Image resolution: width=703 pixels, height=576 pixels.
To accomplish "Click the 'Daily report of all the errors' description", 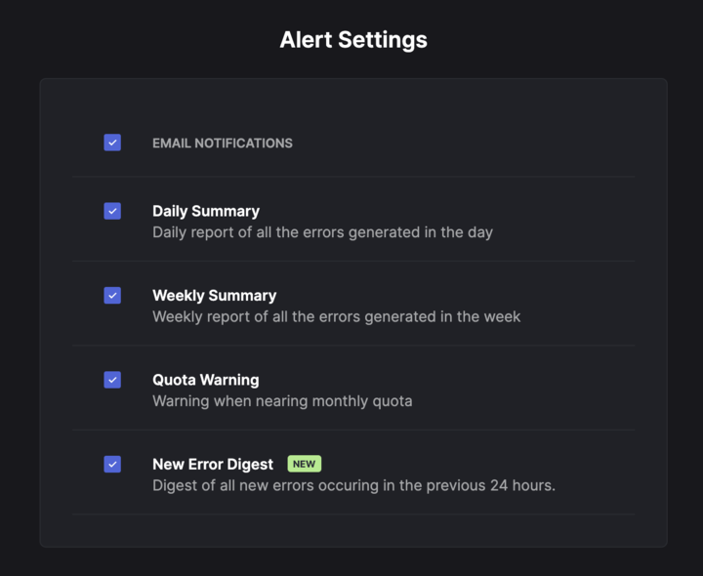I will coord(322,232).
